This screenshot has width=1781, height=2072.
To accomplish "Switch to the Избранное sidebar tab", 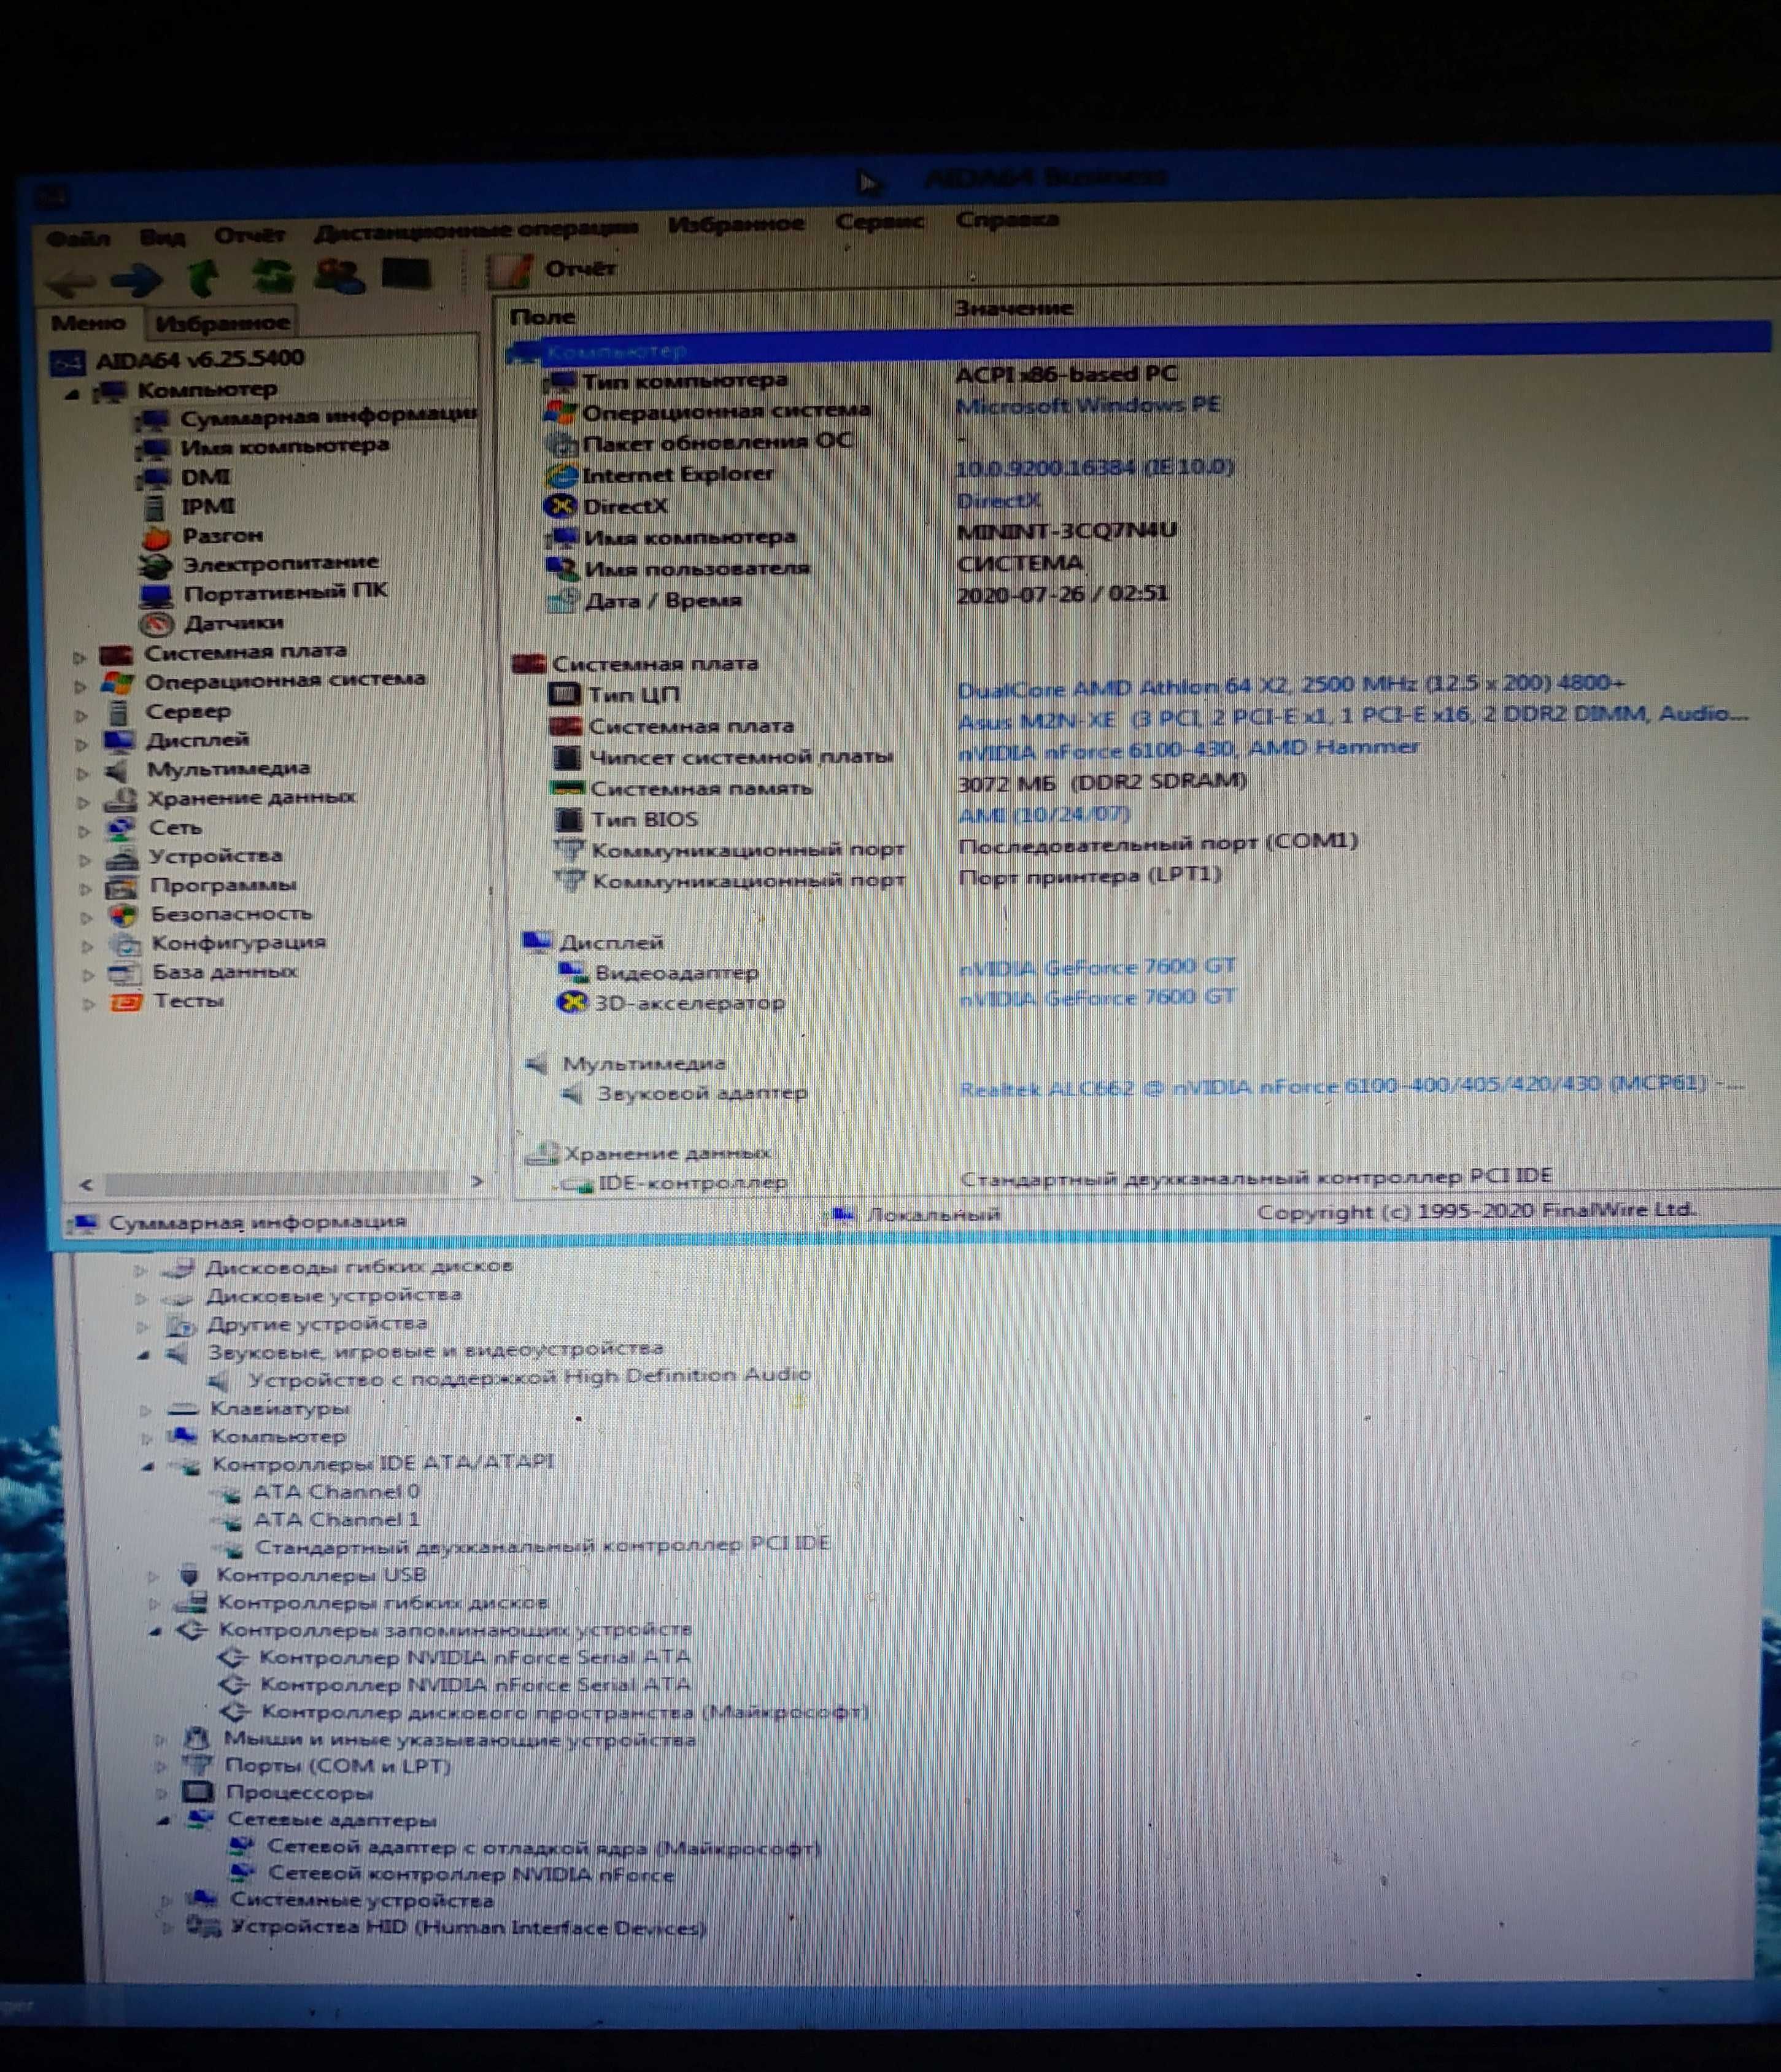I will pyautogui.click(x=222, y=322).
